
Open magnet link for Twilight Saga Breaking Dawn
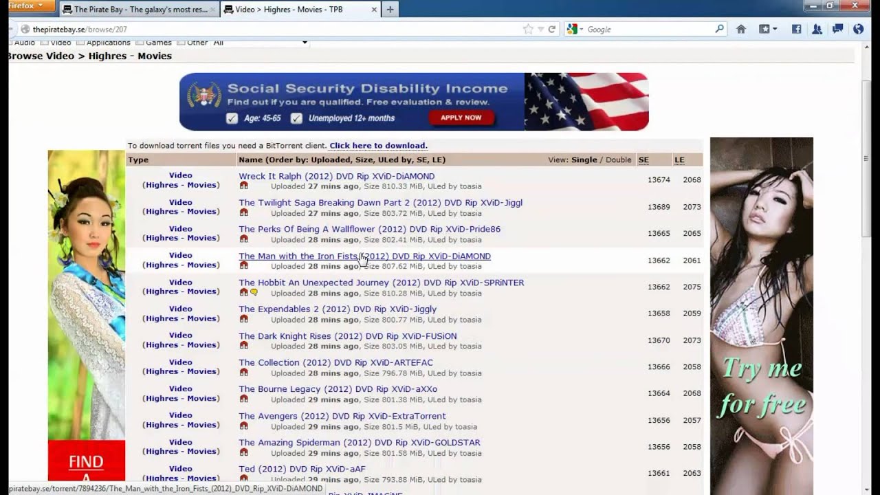[243, 213]
